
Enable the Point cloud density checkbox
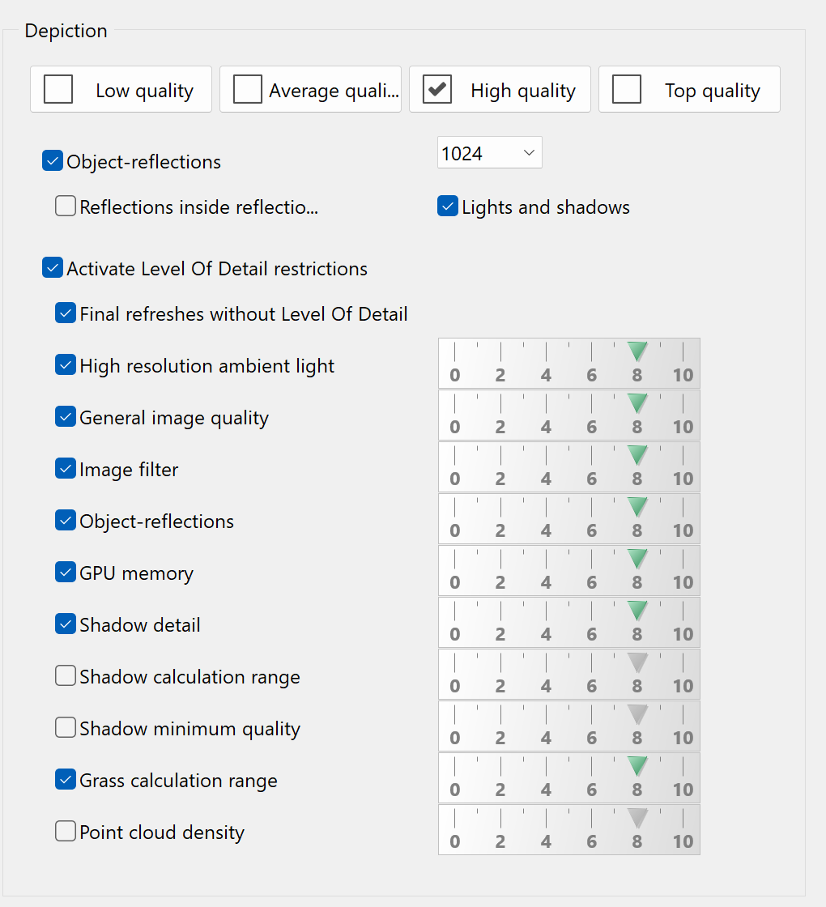65,831
